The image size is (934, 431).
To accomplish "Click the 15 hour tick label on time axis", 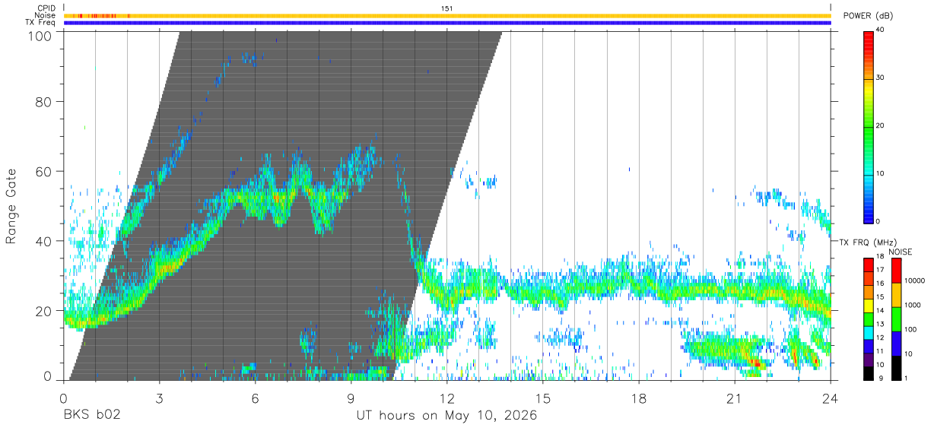I will [543, 398].
